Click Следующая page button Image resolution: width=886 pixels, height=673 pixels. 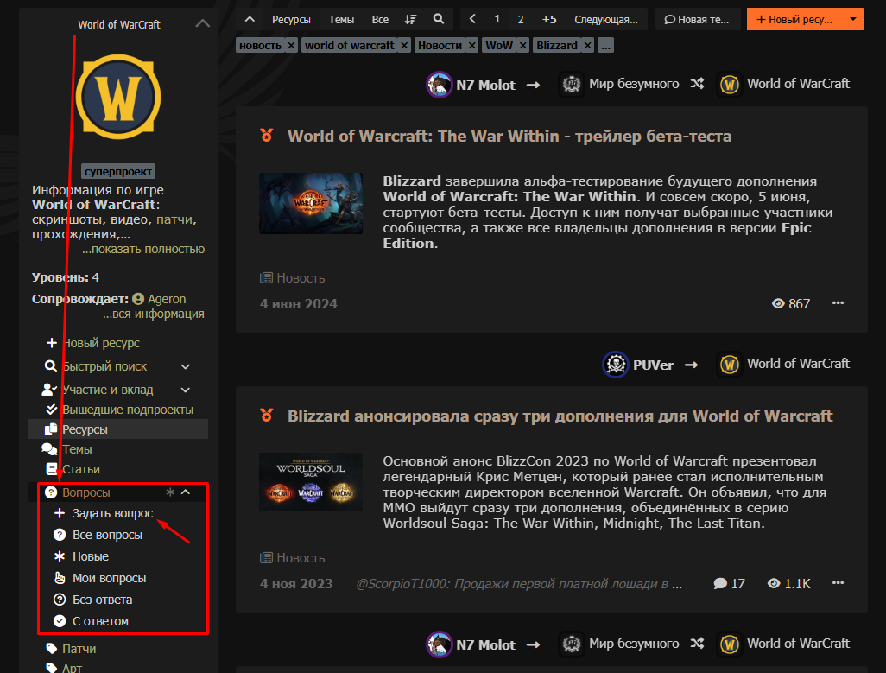point(605,19)
